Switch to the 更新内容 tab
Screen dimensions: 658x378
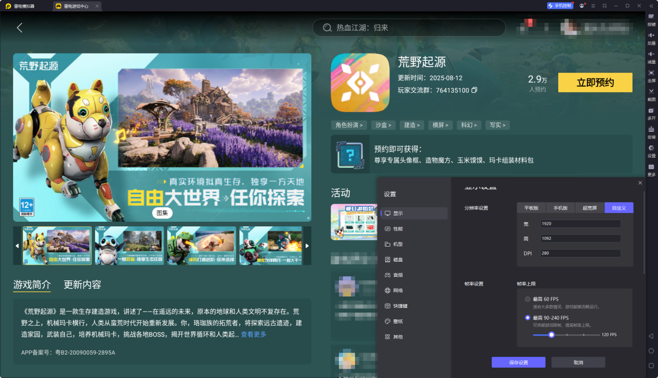click(83, 285)
